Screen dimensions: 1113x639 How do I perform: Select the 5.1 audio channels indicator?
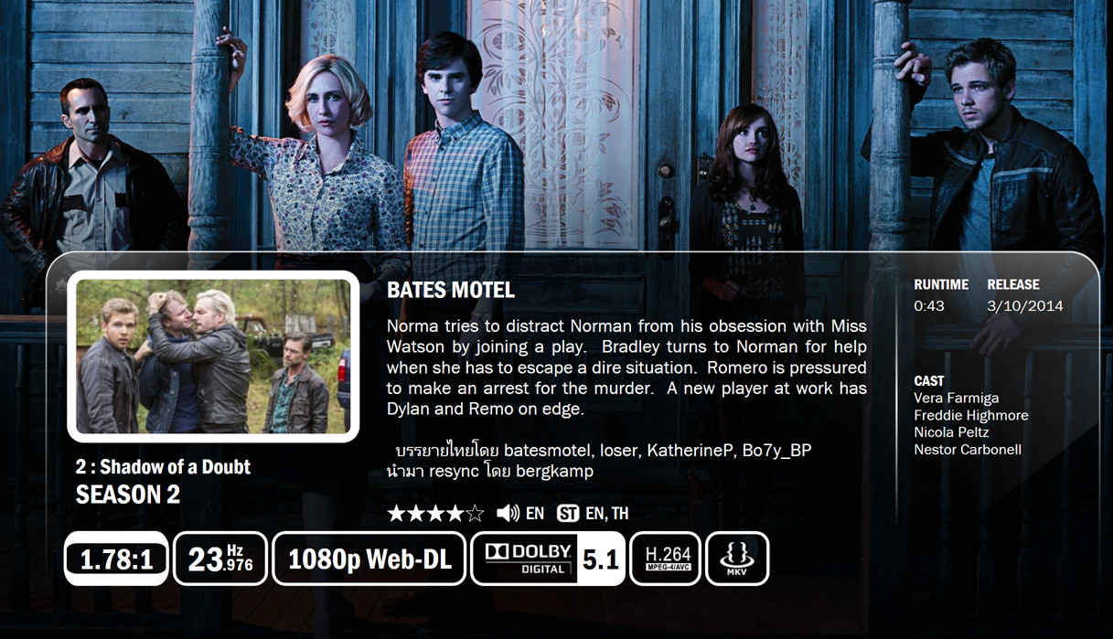pyautogui.click(x=601, y=559)
